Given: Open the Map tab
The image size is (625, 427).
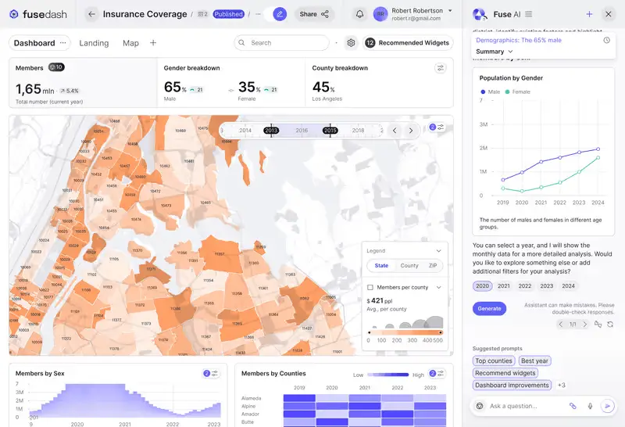Looking at the screenshot, I should pos(130,43).
